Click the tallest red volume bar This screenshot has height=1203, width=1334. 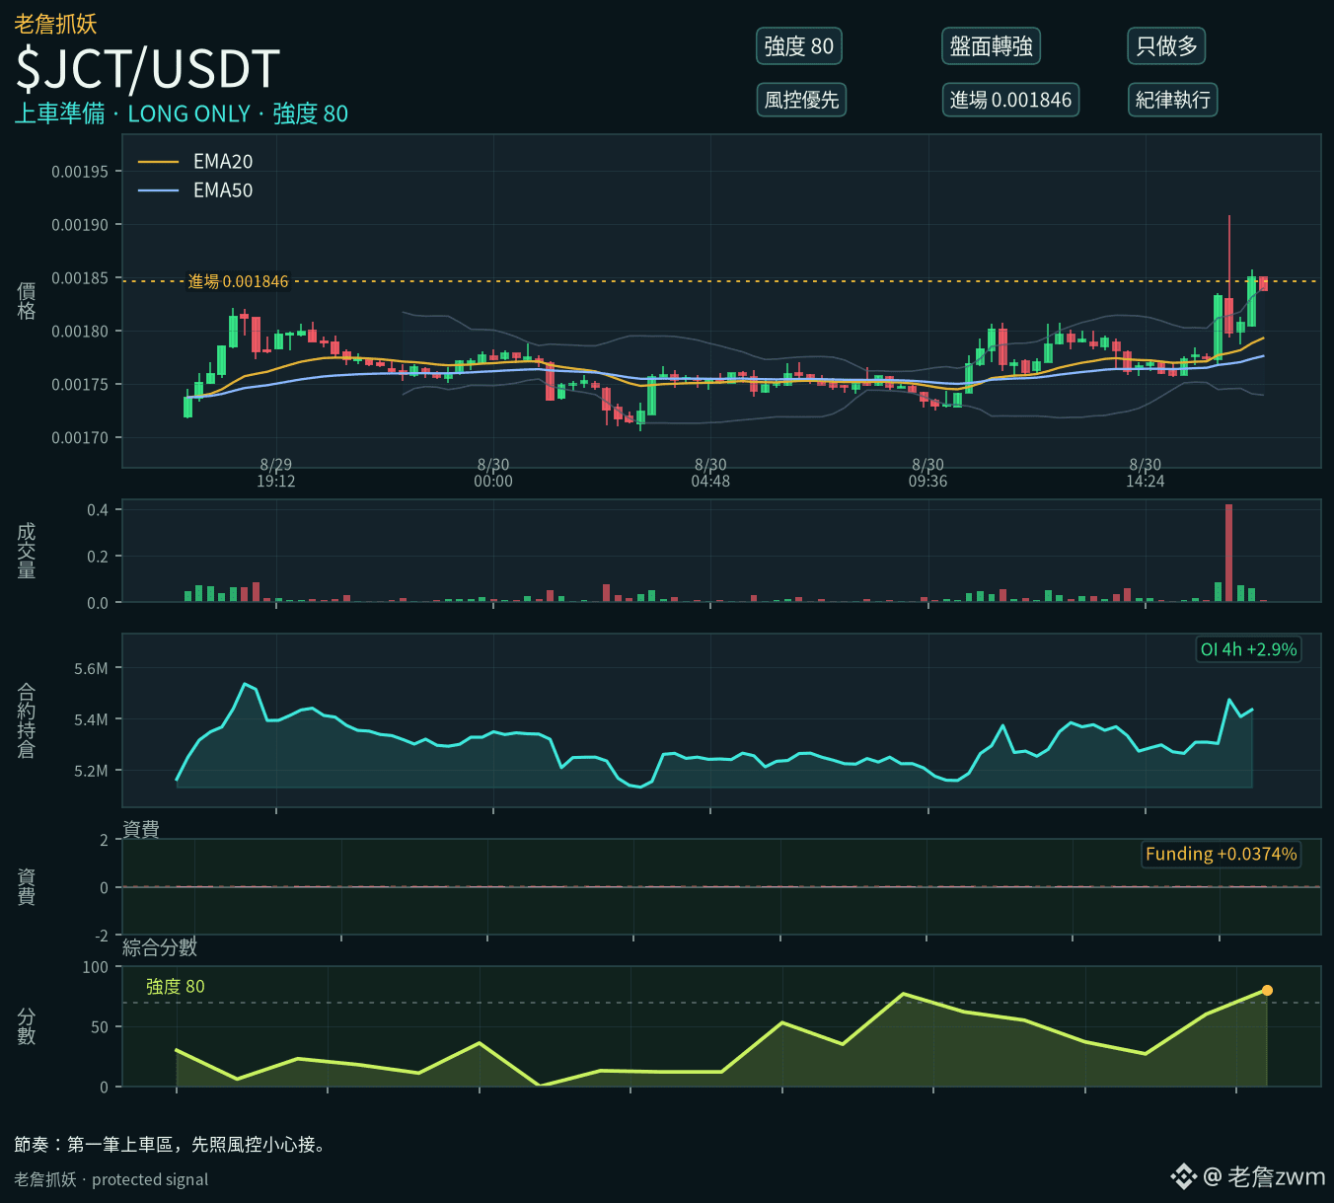coord(1228,553)
